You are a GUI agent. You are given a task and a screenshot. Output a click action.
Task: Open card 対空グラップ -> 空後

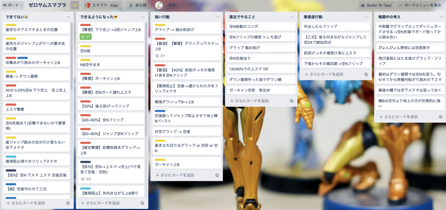tap(186, 131)
